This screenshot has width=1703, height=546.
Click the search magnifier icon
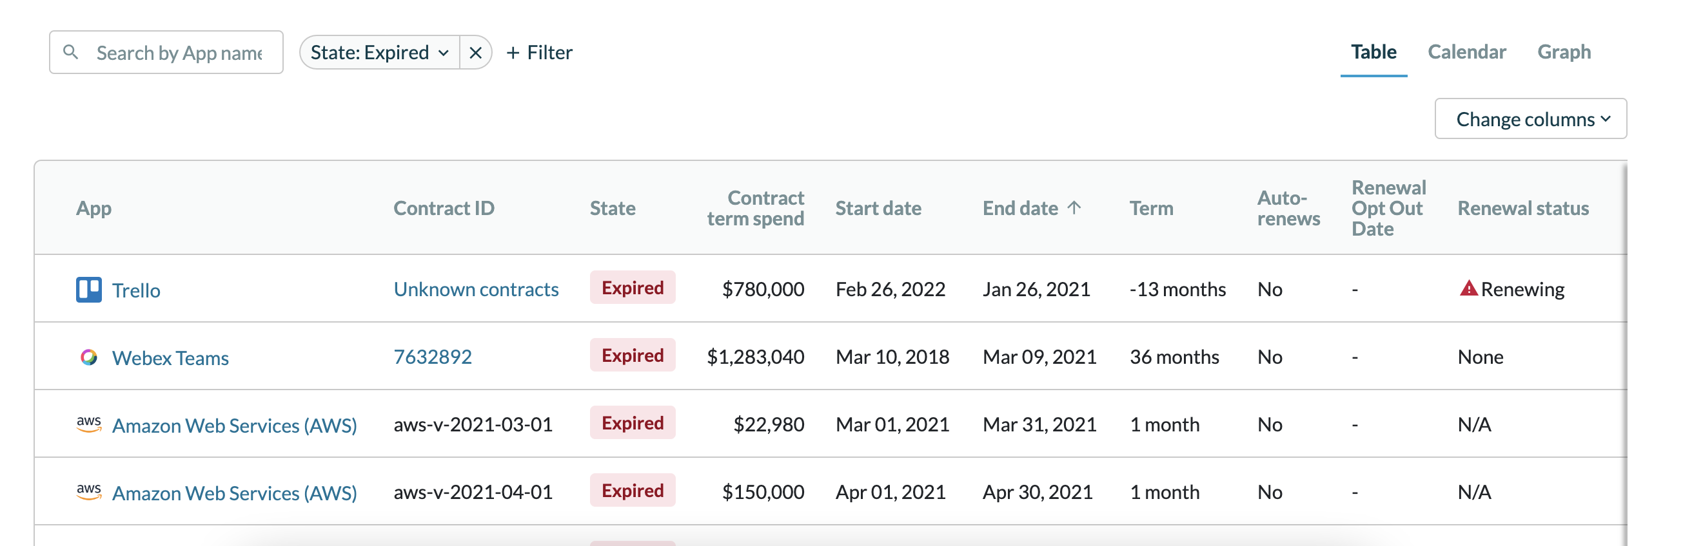coord(72,52)
